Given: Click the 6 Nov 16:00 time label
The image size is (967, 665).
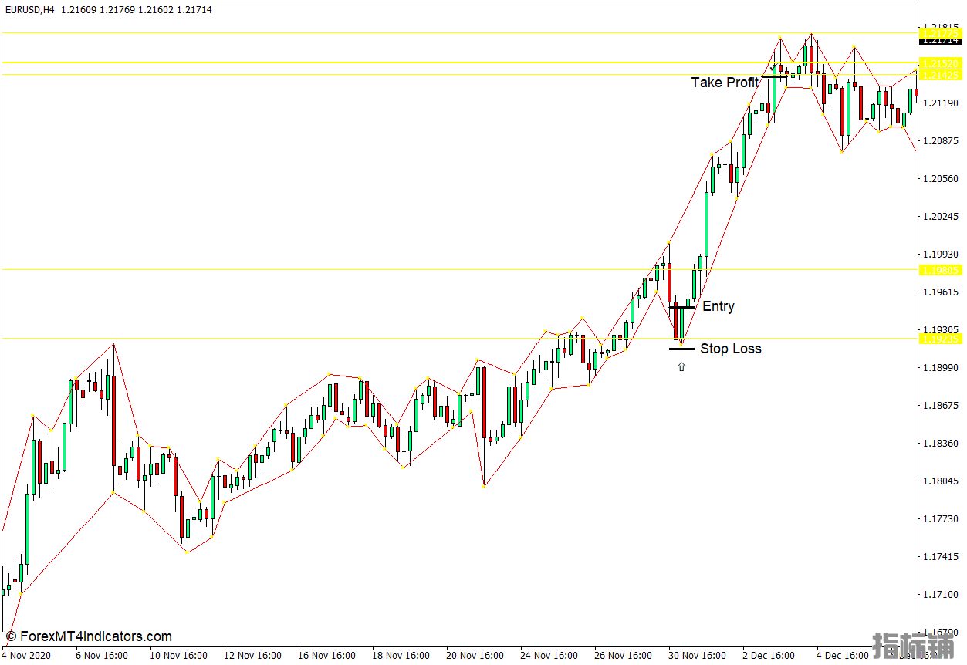Looking at the screenshot, I should pos(100,656).
